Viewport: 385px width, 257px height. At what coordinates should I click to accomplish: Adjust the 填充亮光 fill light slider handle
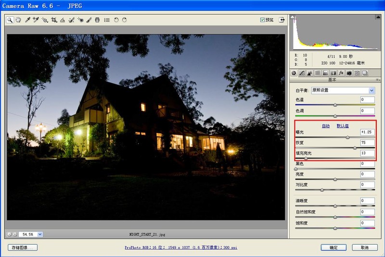click(306, 158)
